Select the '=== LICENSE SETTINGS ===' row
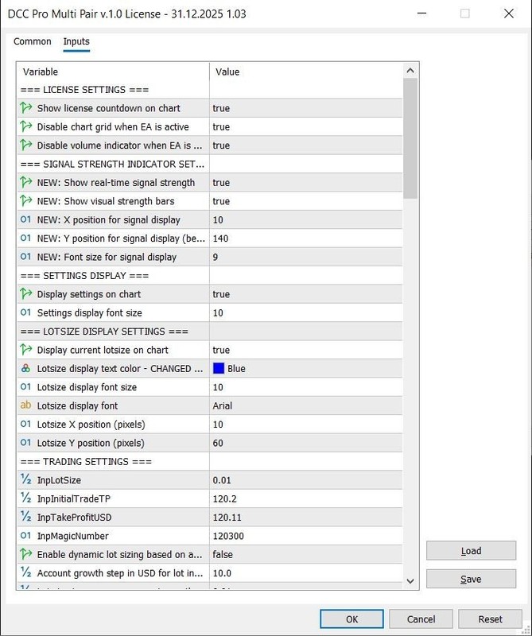This screenshot has height=636, width=532. click(x=210, y=90)
